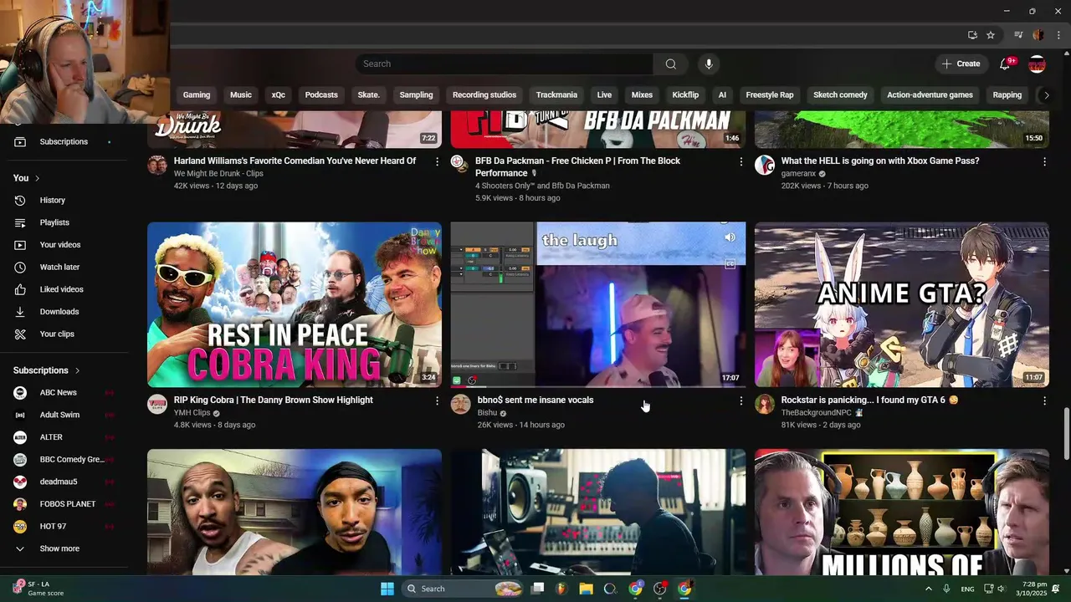
Task: Click the YouTube search field
Action: (x=505, y=64)
